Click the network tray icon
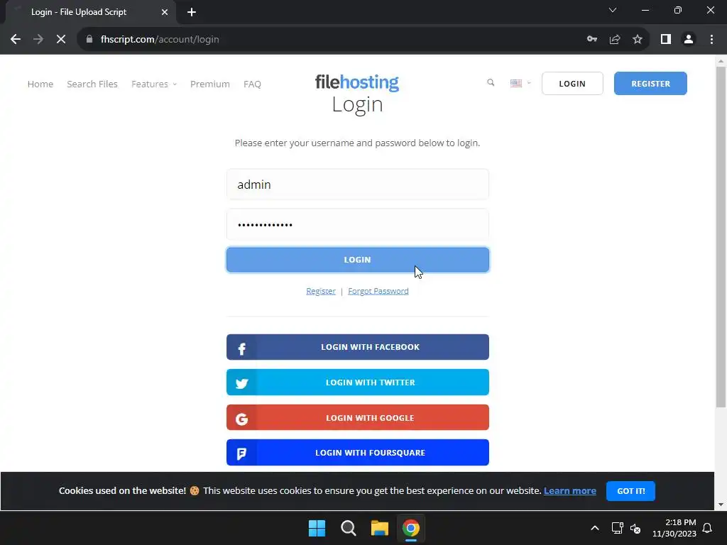 tap(617, 528)
